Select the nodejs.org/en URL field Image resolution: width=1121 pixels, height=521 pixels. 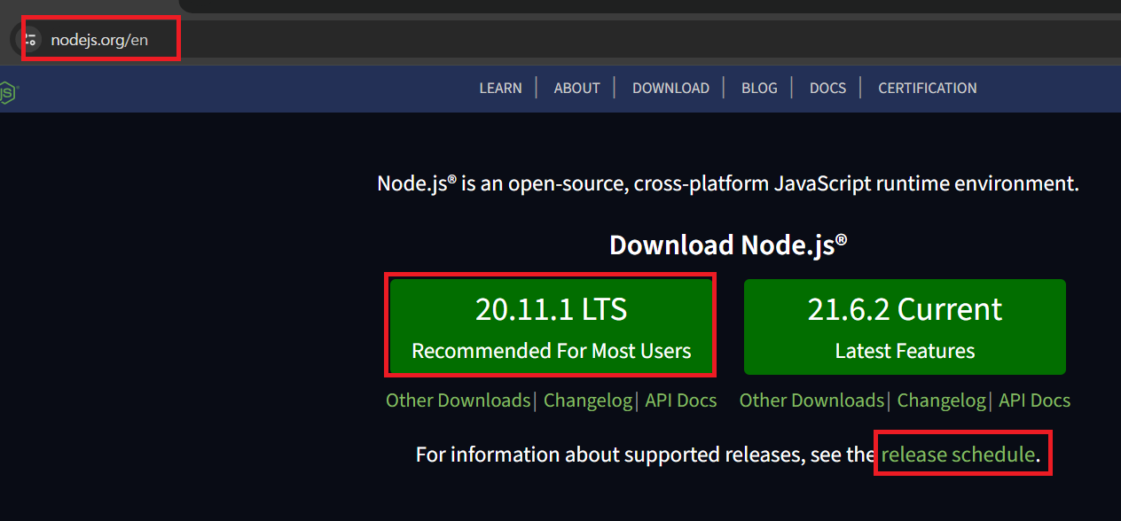[99, 40]
